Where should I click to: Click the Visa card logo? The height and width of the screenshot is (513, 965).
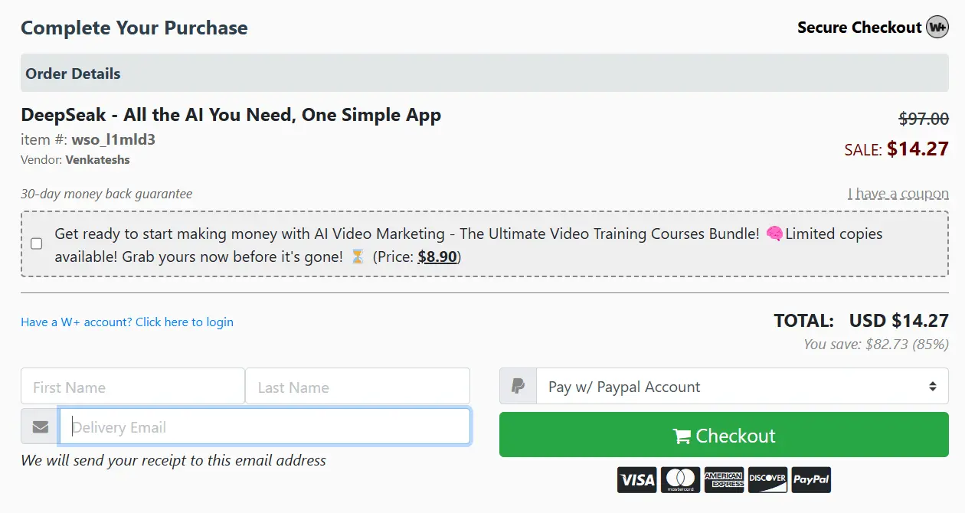[637, 480]
